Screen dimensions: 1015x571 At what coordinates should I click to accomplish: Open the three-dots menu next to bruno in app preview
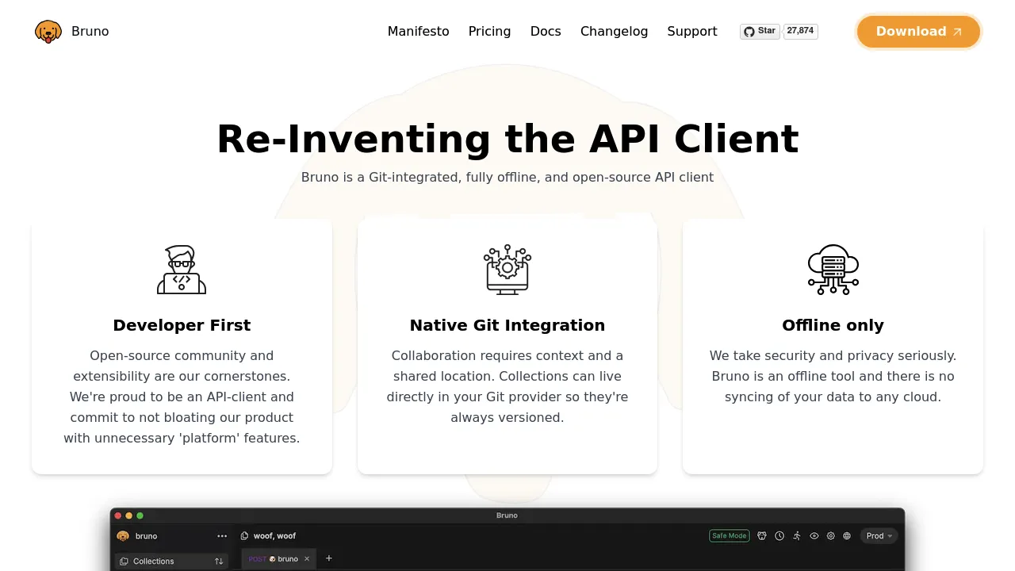(222, 536)
